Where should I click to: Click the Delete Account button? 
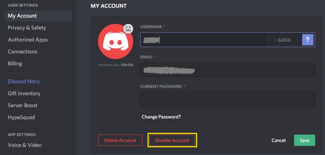120,140
